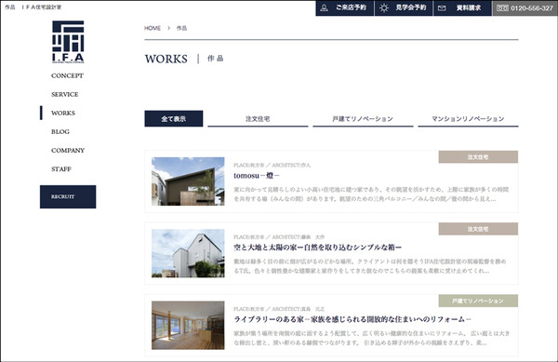The image size is (558, 362).
Task: Click 注文住宅 tag on tomosu card
Action: [x=478, y=157]
